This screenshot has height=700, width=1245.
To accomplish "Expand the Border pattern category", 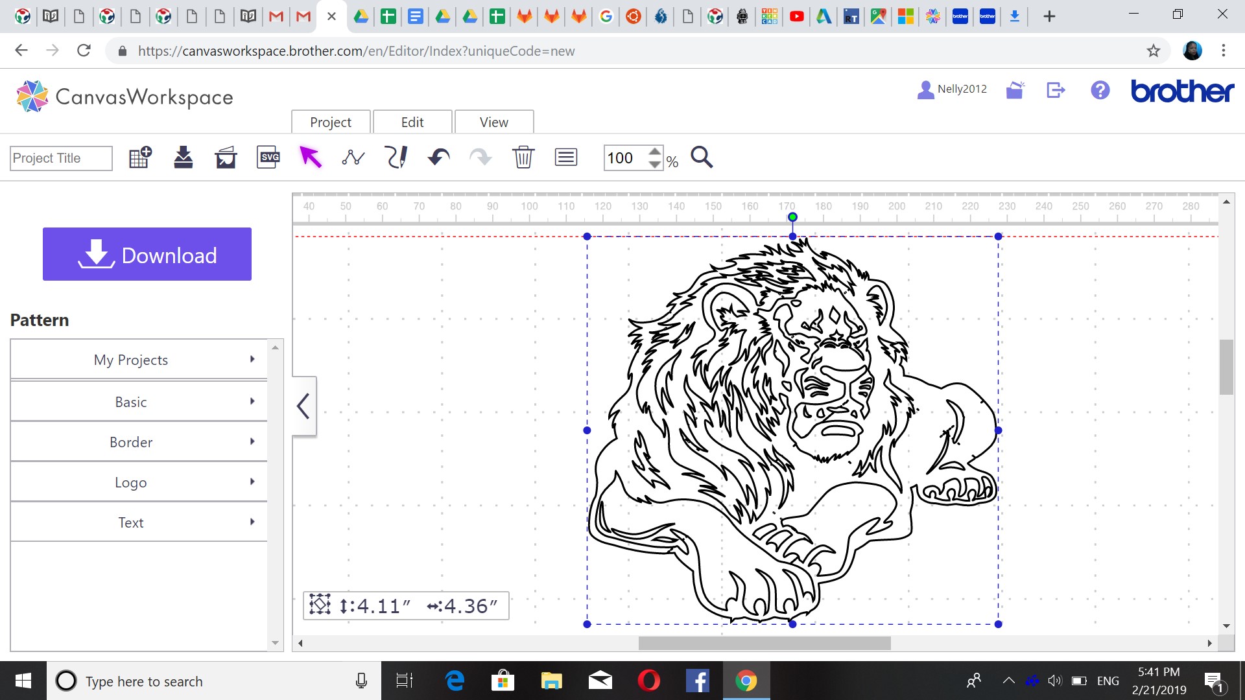I will (x=139, y=442).
